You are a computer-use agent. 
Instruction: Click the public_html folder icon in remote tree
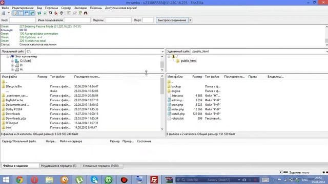[x=178, y=61]
